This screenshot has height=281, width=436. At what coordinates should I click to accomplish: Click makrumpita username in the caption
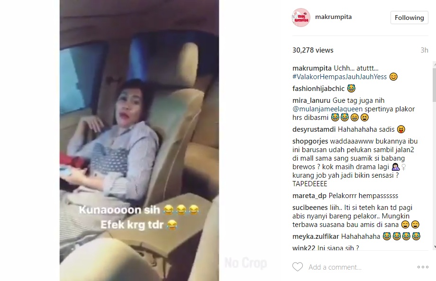[x=312, y=68]
